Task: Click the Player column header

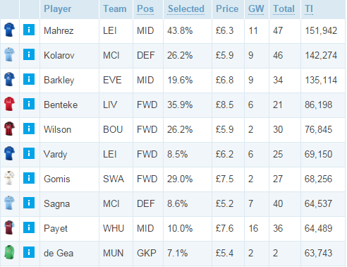Action: pos(58,9)
